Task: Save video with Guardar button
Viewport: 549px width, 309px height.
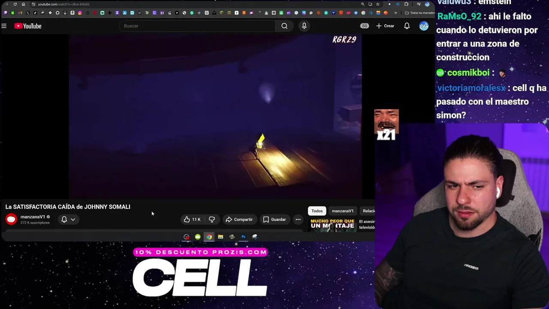Action: tap(274, 219)
